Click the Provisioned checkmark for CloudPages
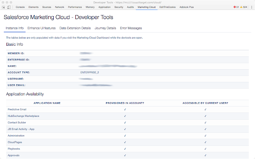The image size is (255, 159). click(x=125, y=142)
